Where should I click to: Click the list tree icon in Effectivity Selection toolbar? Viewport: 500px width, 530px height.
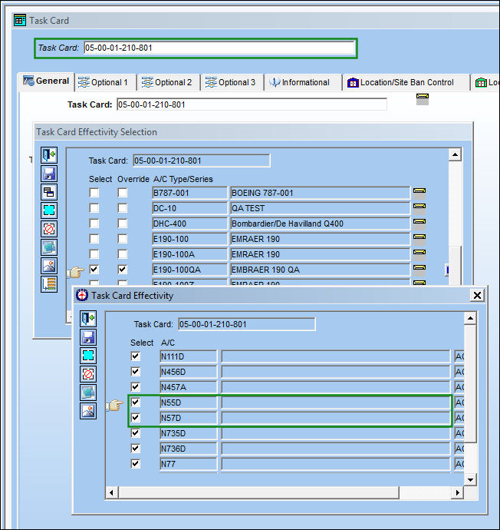click(49, 284)
